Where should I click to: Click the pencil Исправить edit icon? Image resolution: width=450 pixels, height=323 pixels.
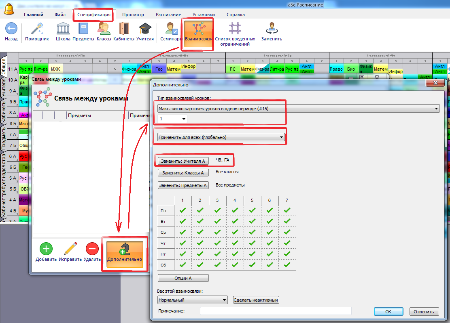pos(70,248)
